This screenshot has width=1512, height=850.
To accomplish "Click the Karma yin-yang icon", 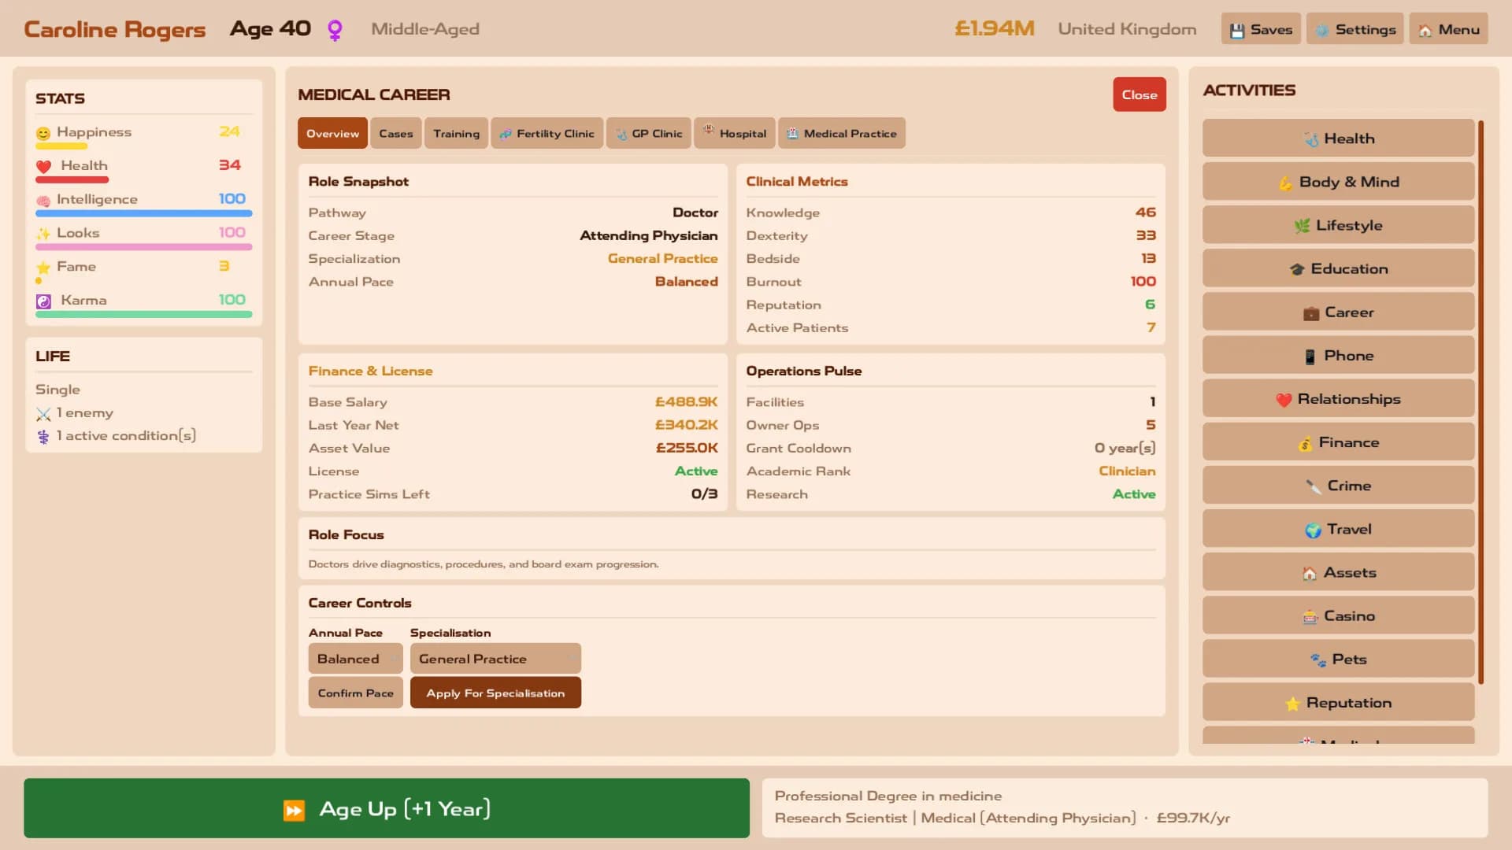I will 43,301.
